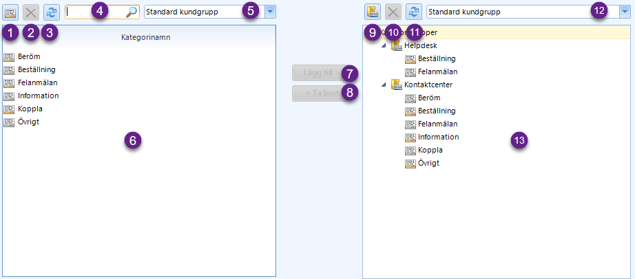
Task: Click the new category group folder icon
Action: (x=372, y=12)
